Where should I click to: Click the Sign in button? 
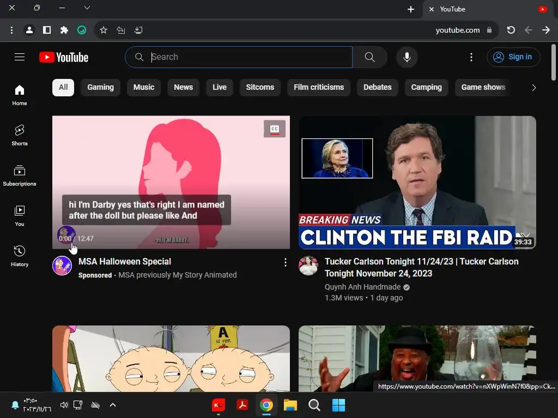pyautogui.click(x=513, y=57)
